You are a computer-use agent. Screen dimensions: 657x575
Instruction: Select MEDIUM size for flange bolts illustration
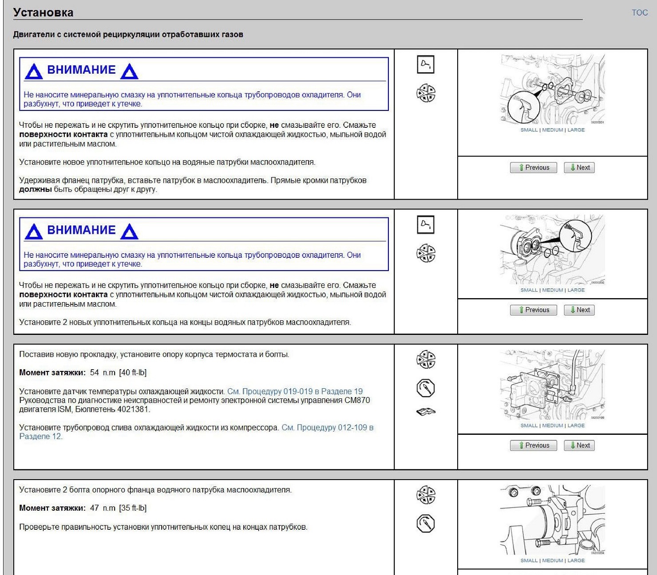(553, 560)
